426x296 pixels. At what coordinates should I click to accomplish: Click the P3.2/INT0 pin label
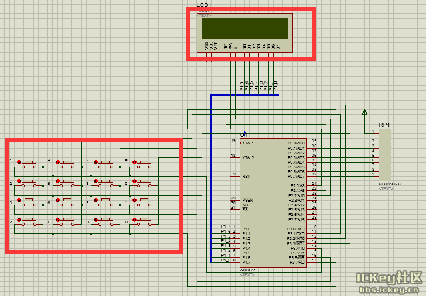(x=296, y=239)
